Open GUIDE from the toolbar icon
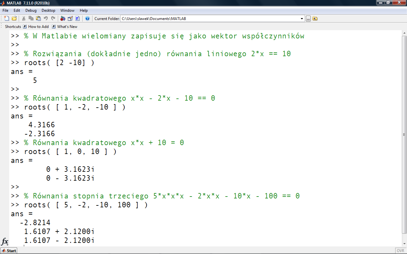Viewport: 407px width, 254px height. click(70, 18)
